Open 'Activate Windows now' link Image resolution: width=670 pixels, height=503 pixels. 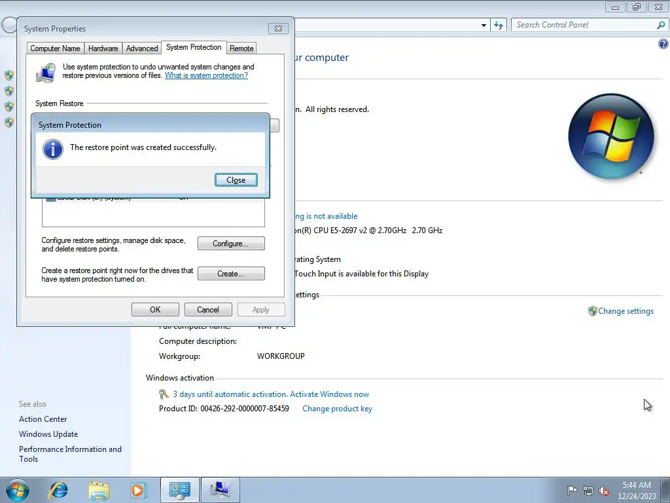point(329,394)
